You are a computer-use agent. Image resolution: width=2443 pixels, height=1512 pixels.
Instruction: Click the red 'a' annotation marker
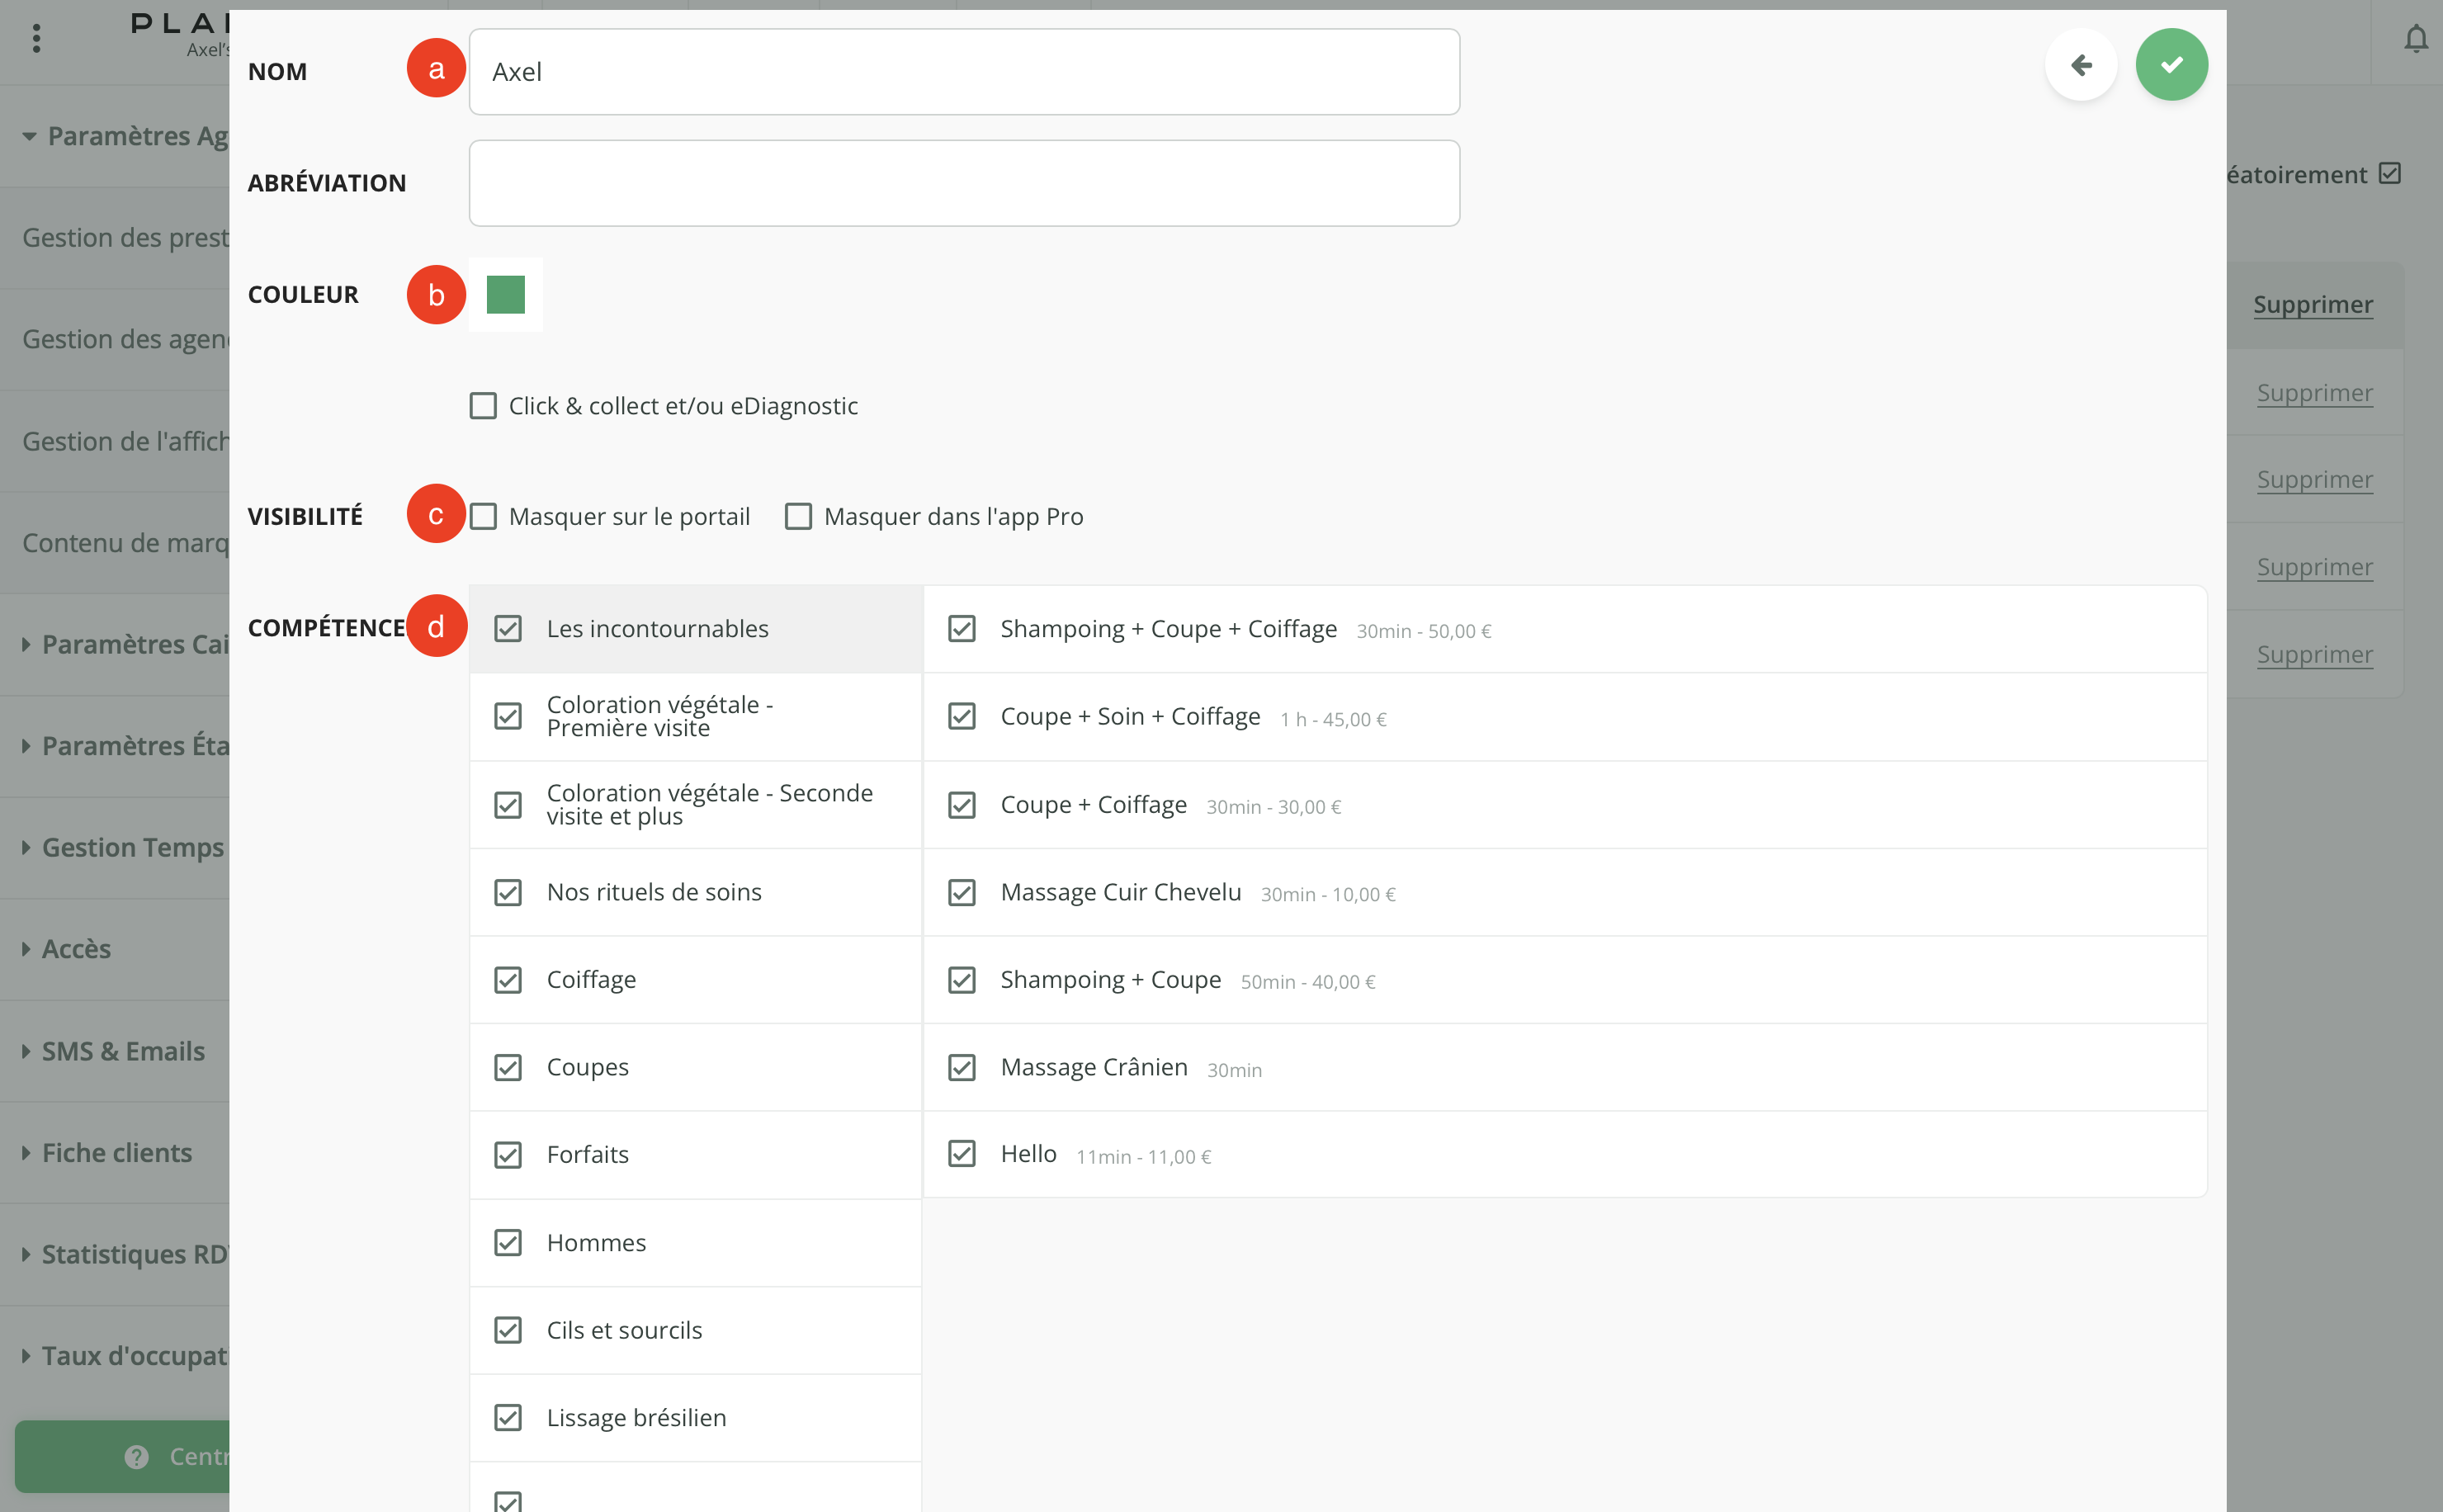pos(436,68)
